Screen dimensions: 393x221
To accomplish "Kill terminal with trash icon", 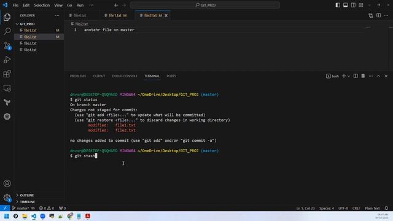I will tap(363, 76).
